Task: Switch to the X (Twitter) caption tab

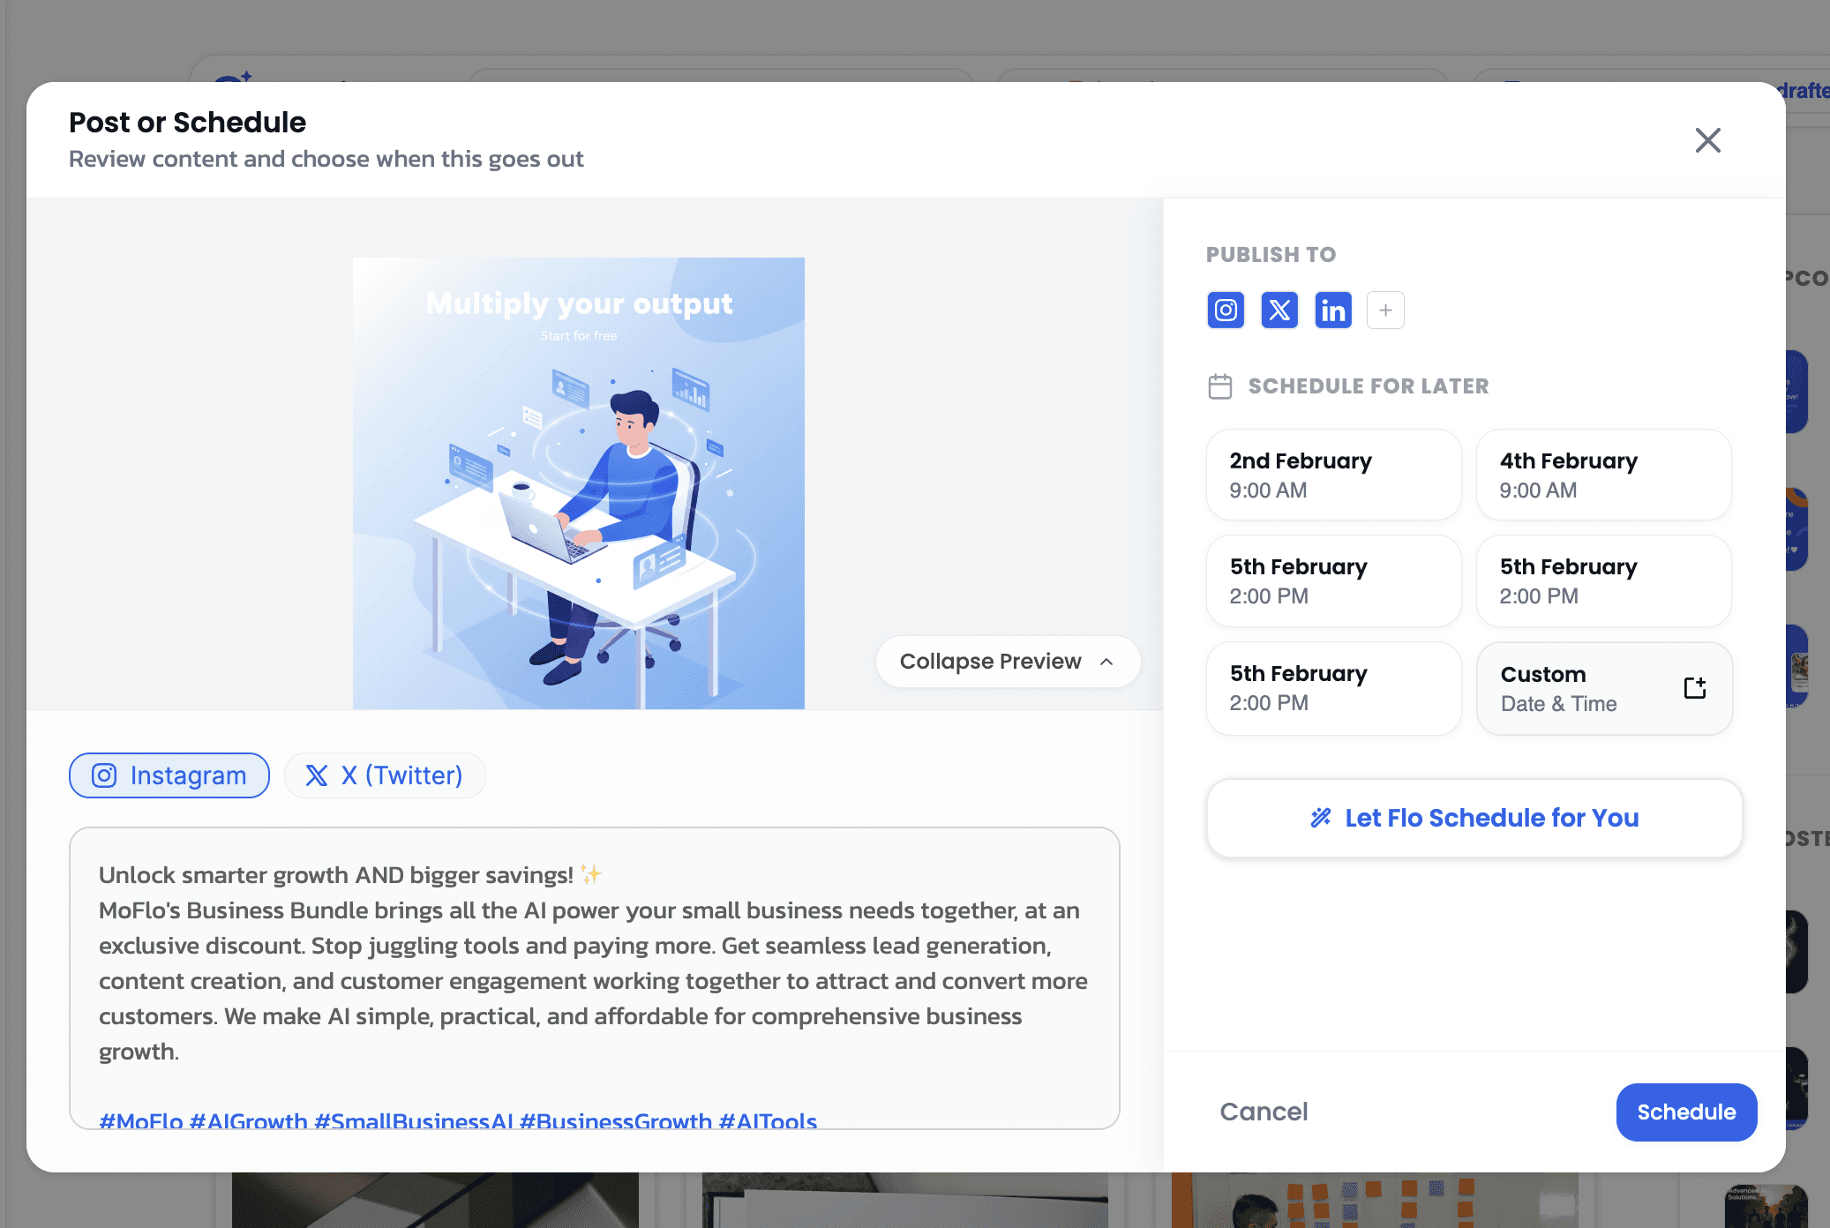Action: click(x=385, y=775)
